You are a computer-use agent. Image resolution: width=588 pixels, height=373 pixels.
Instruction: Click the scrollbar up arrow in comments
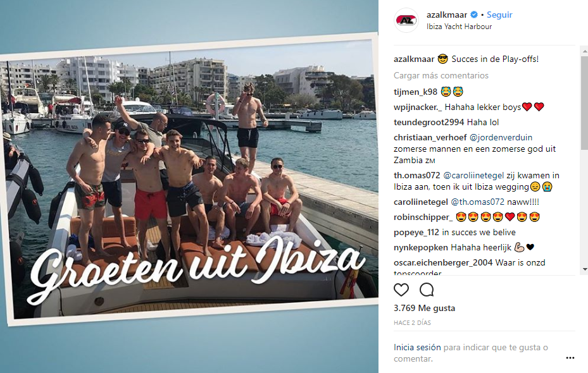click(585, 51)
